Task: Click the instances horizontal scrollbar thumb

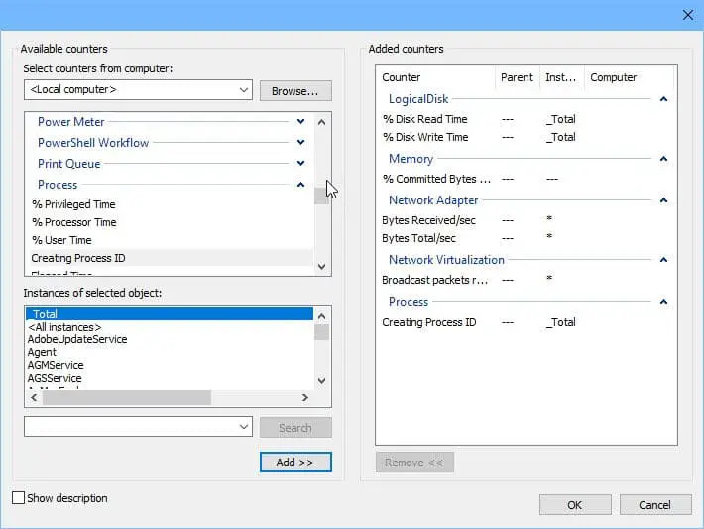Action: click(127, 397)
